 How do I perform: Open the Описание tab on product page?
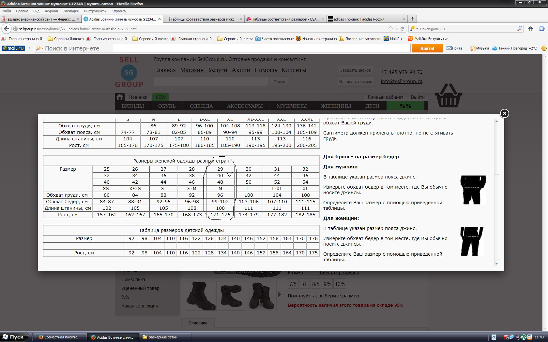198,323
